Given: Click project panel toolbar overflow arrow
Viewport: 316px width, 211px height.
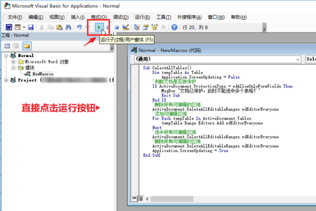Looking at the screenshot, I should tap(112, 48).
